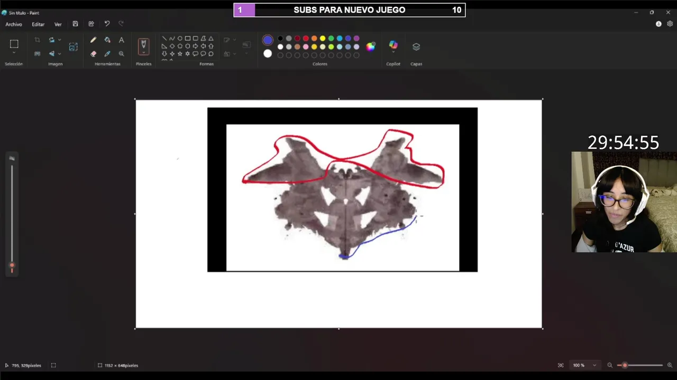Click the 'Sin título - Paint' window title
Screen dimensions: 677x380
pyautogui.click(x=24, y=13)
